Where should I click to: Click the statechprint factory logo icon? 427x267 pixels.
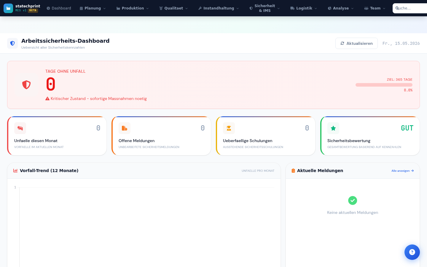click(x=8, y=8)
